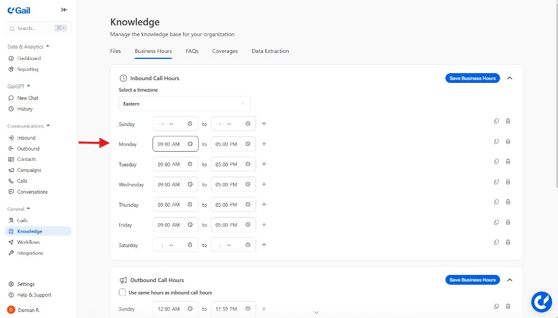Switch to the FAQs tab
The height and width of the screenshot is (318, 558).
coord(192,51)
